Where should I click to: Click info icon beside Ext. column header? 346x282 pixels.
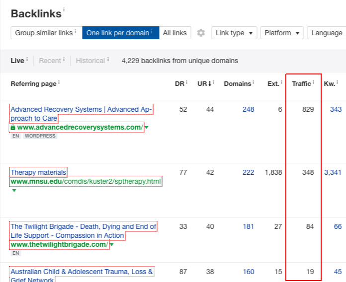pos(281,82)
